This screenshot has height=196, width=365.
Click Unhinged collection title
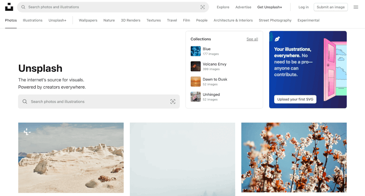point(211,94)
